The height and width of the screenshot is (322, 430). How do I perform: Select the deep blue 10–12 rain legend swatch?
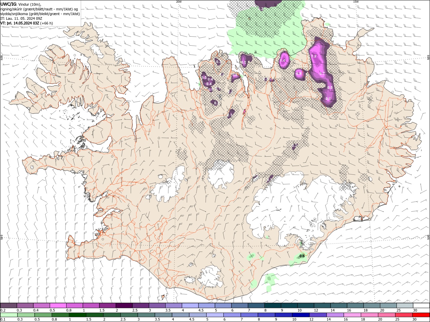pos(301,315)
